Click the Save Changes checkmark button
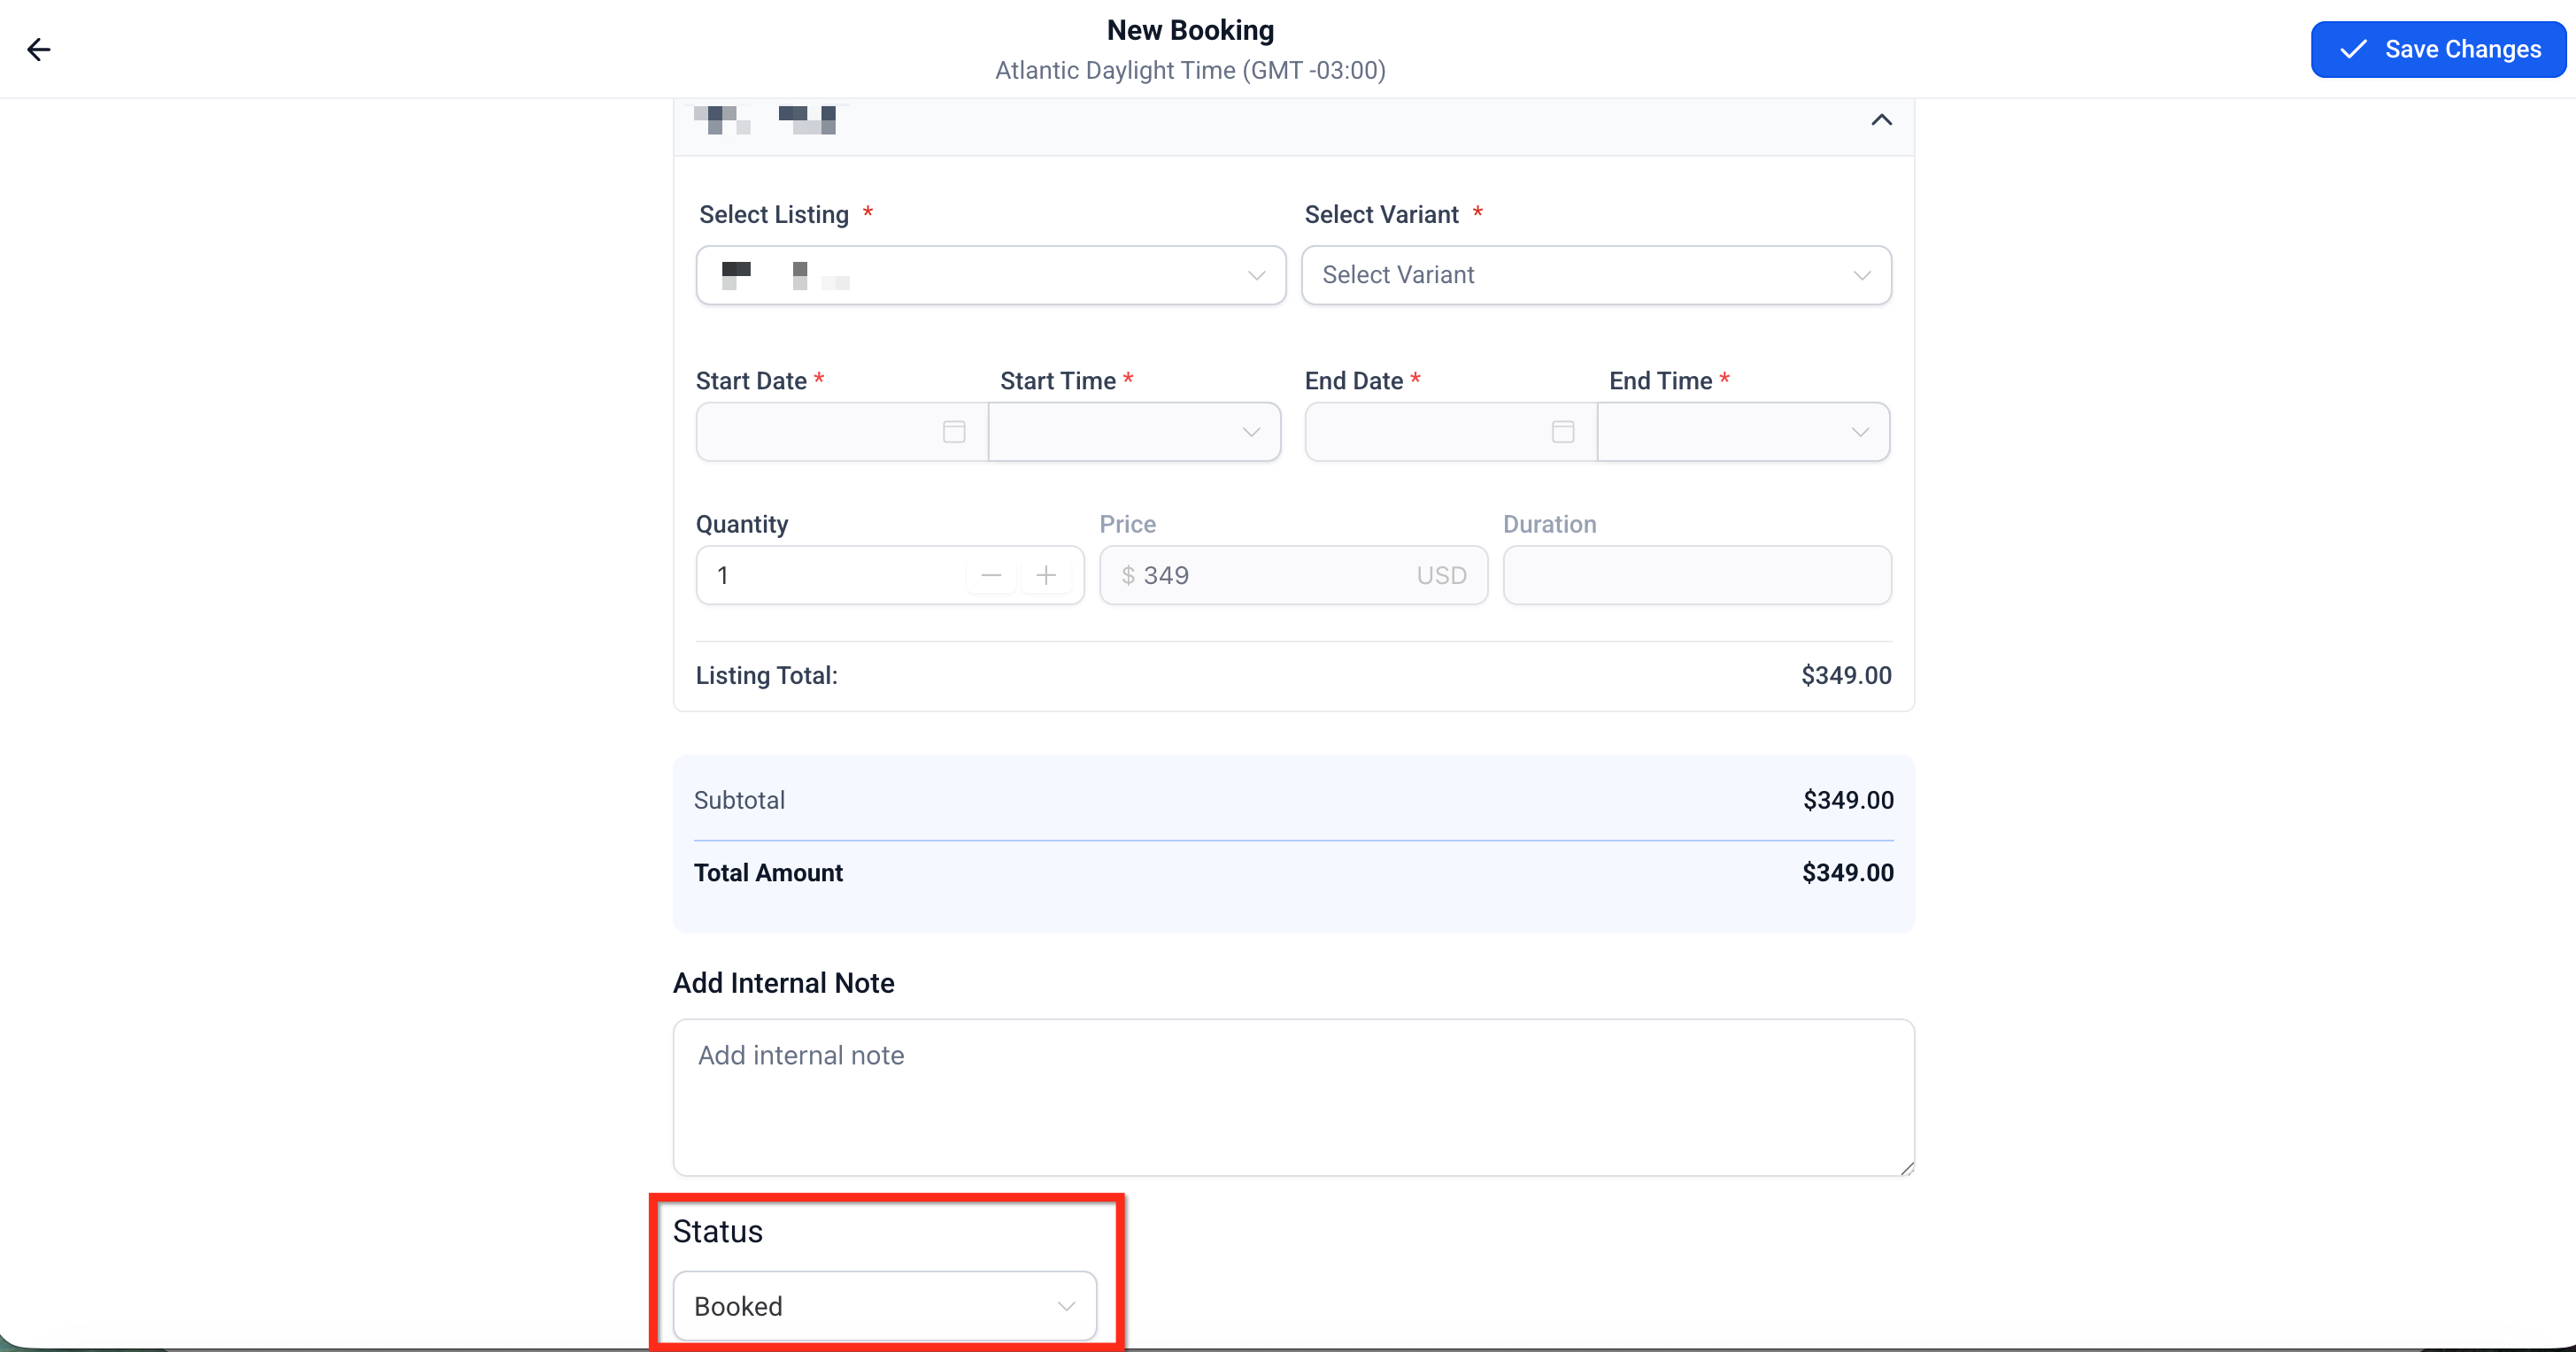This screenshot has width=2576, height=1352. [x=2437, y=49]
